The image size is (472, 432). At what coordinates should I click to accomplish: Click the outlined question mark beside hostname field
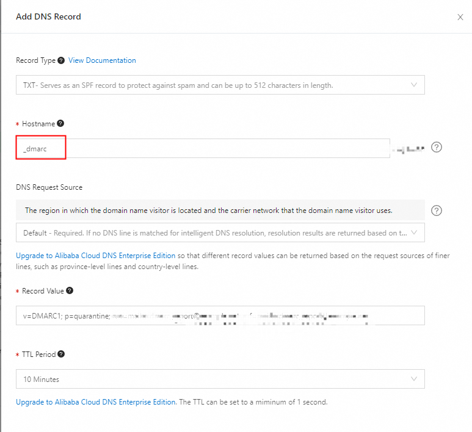(x=437, y=147)
